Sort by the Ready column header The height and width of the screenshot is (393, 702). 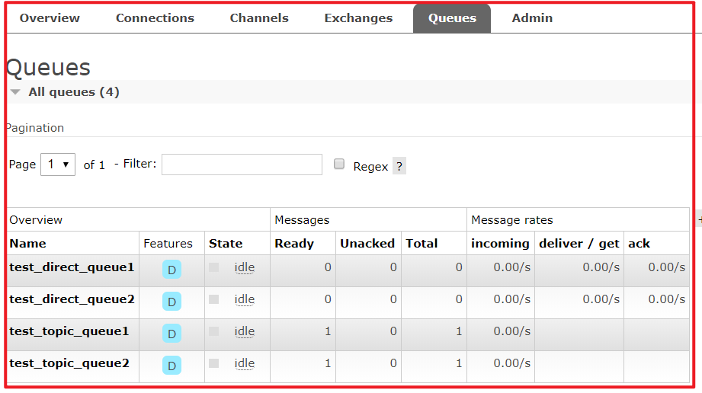[x=294, y=244]
